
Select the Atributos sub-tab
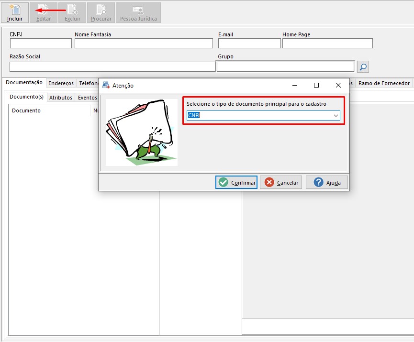pyautogui.click(x=61, y=98)
